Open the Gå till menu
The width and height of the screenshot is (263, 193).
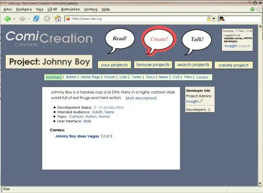[x=52, y=9]
